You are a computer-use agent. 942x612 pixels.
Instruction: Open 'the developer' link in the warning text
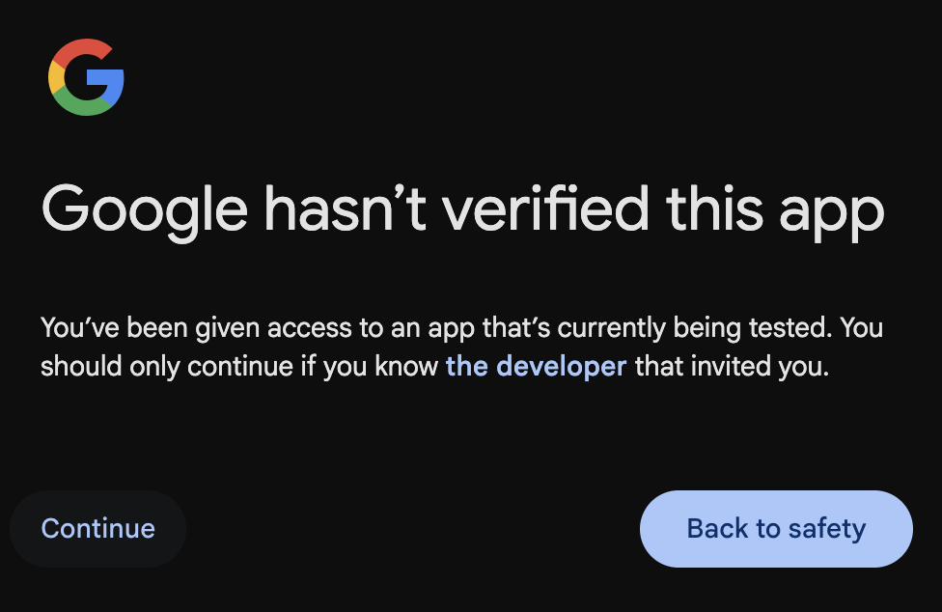tap(535, 367)
